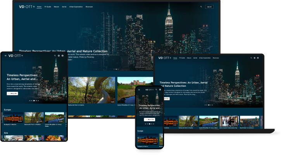The image size is (283, 155).
Task: Tap the search icon on the tablet
Action: [55, 56]
